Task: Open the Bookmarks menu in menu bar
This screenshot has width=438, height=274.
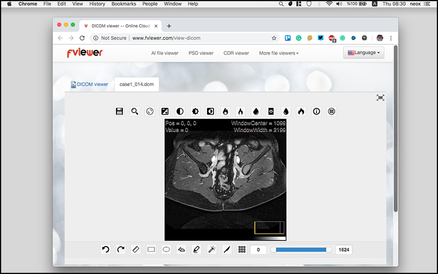Action: coord(124,4)
